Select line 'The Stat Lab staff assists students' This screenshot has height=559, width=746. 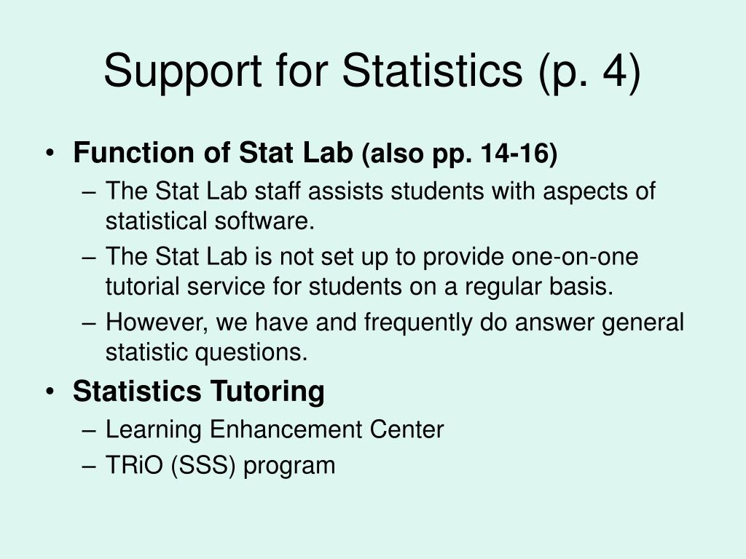pos(380,191)
